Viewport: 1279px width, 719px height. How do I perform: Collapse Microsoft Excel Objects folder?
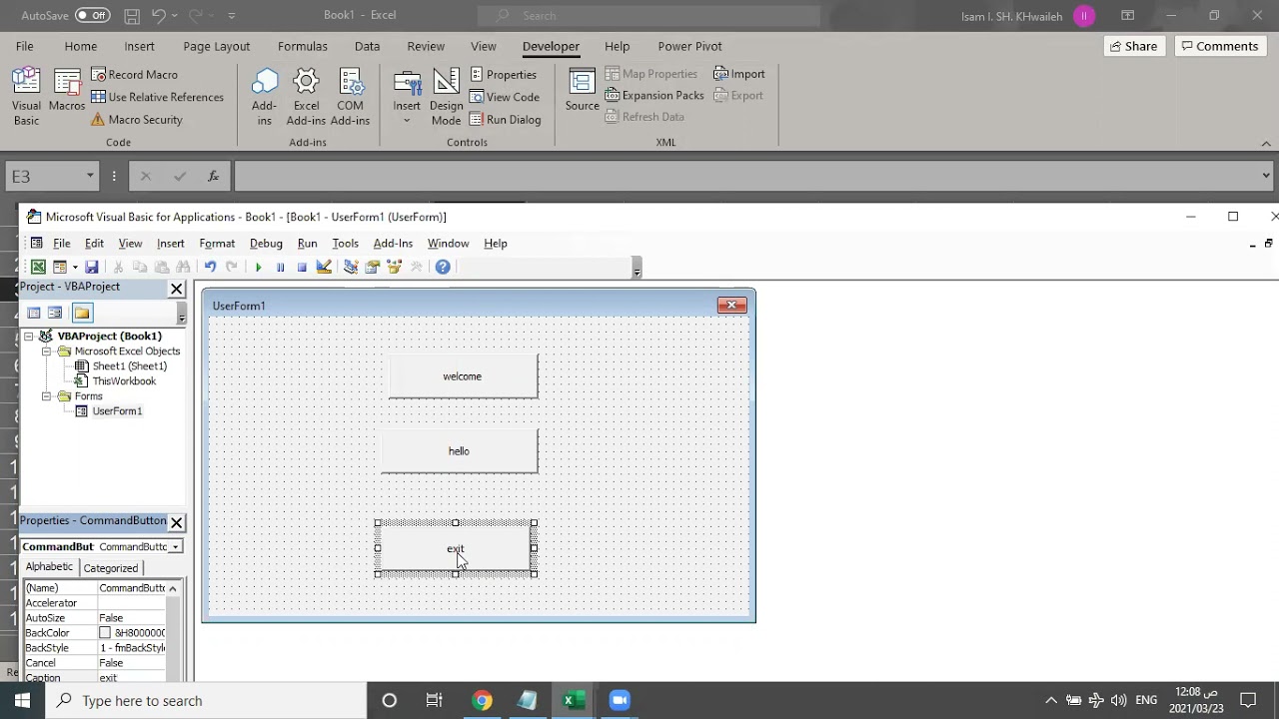(x=46, y=352)
